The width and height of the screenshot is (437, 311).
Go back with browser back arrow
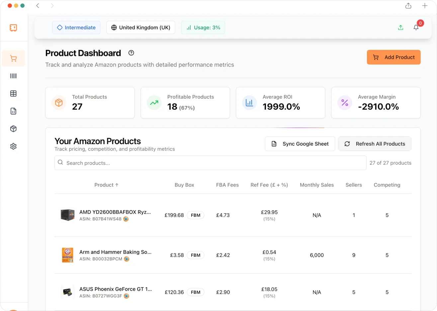38,6
